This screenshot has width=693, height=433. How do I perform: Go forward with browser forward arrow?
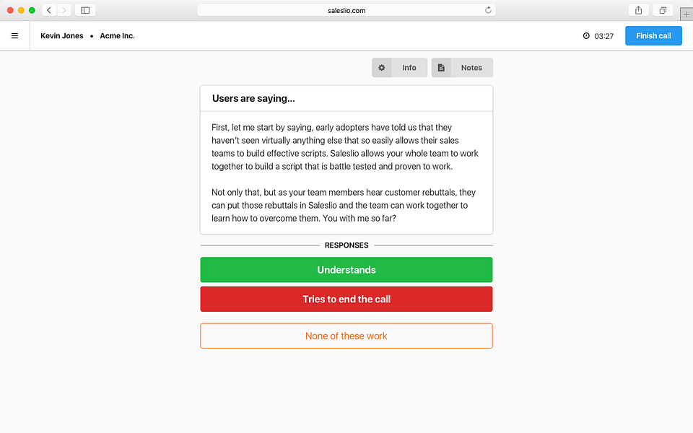(64, 10)
